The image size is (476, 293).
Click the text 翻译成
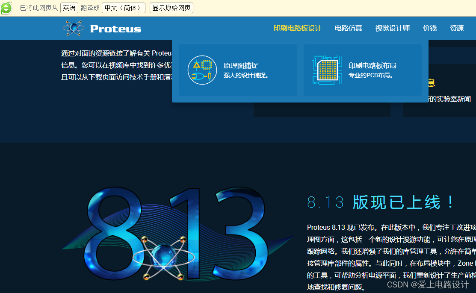(90, 8)
